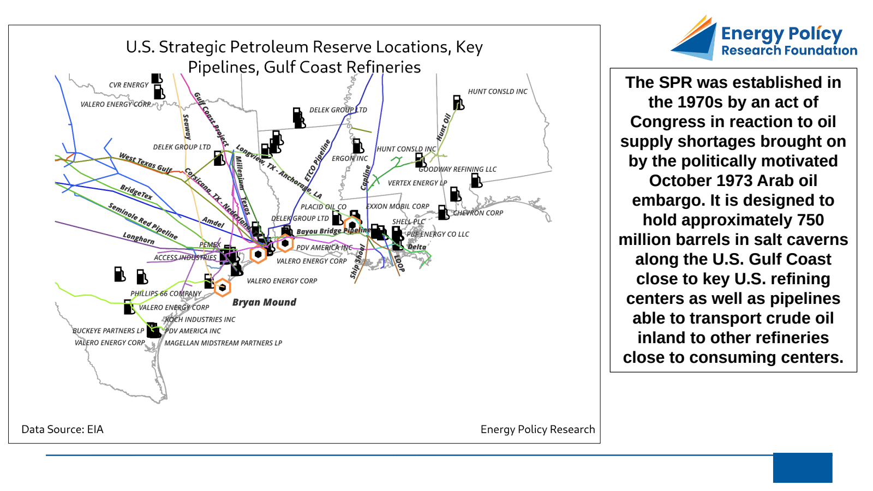873x491 pixels.
Task: Click the refinery icon above ERGON INC label
Action: (x=358, y=146)
